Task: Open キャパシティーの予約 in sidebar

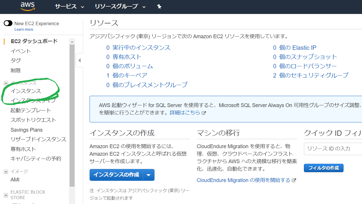Action: click(36, 159)
